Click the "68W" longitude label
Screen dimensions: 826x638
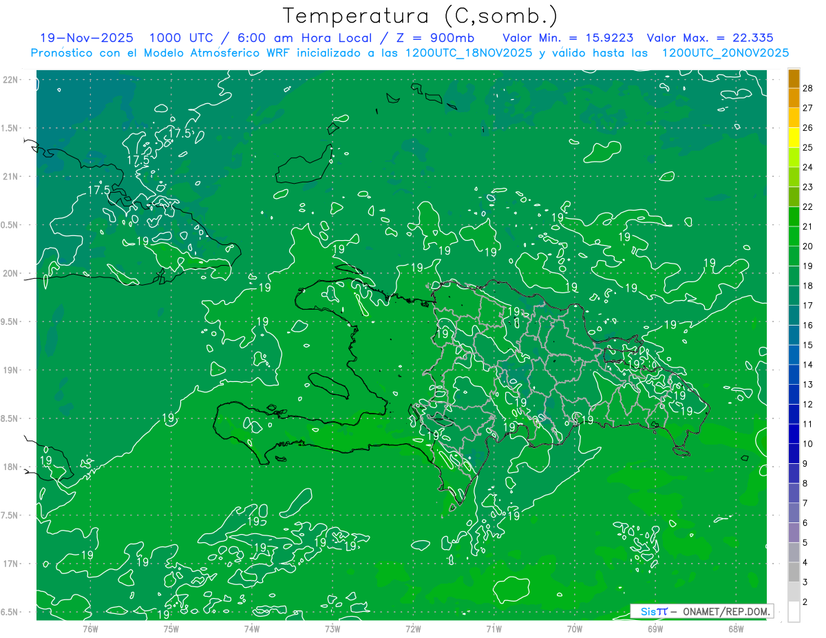(736, 629)
